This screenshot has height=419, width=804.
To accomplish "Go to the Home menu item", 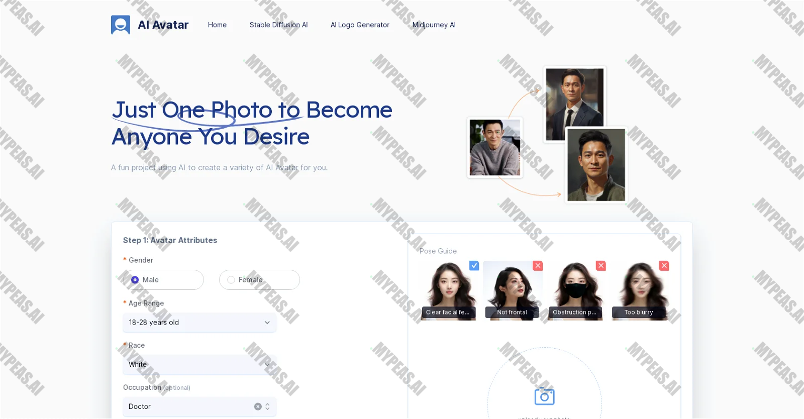I will point(217,25).
